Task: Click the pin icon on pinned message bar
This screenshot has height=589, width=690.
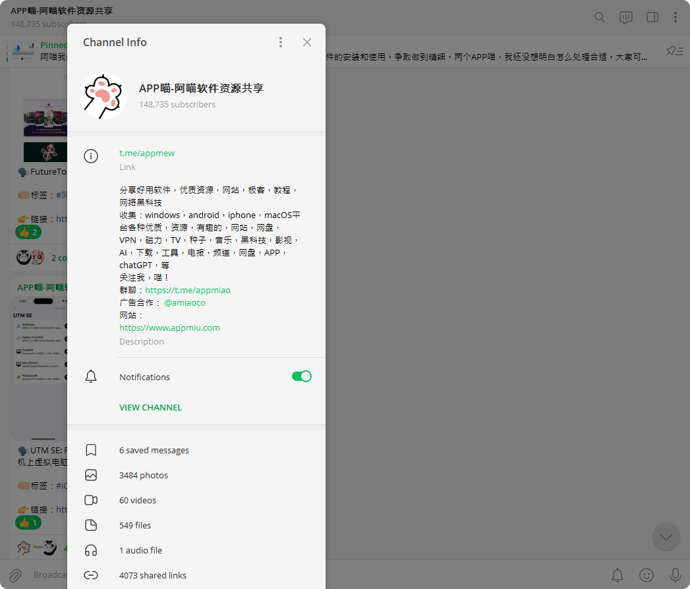Action: click(675, 50)
